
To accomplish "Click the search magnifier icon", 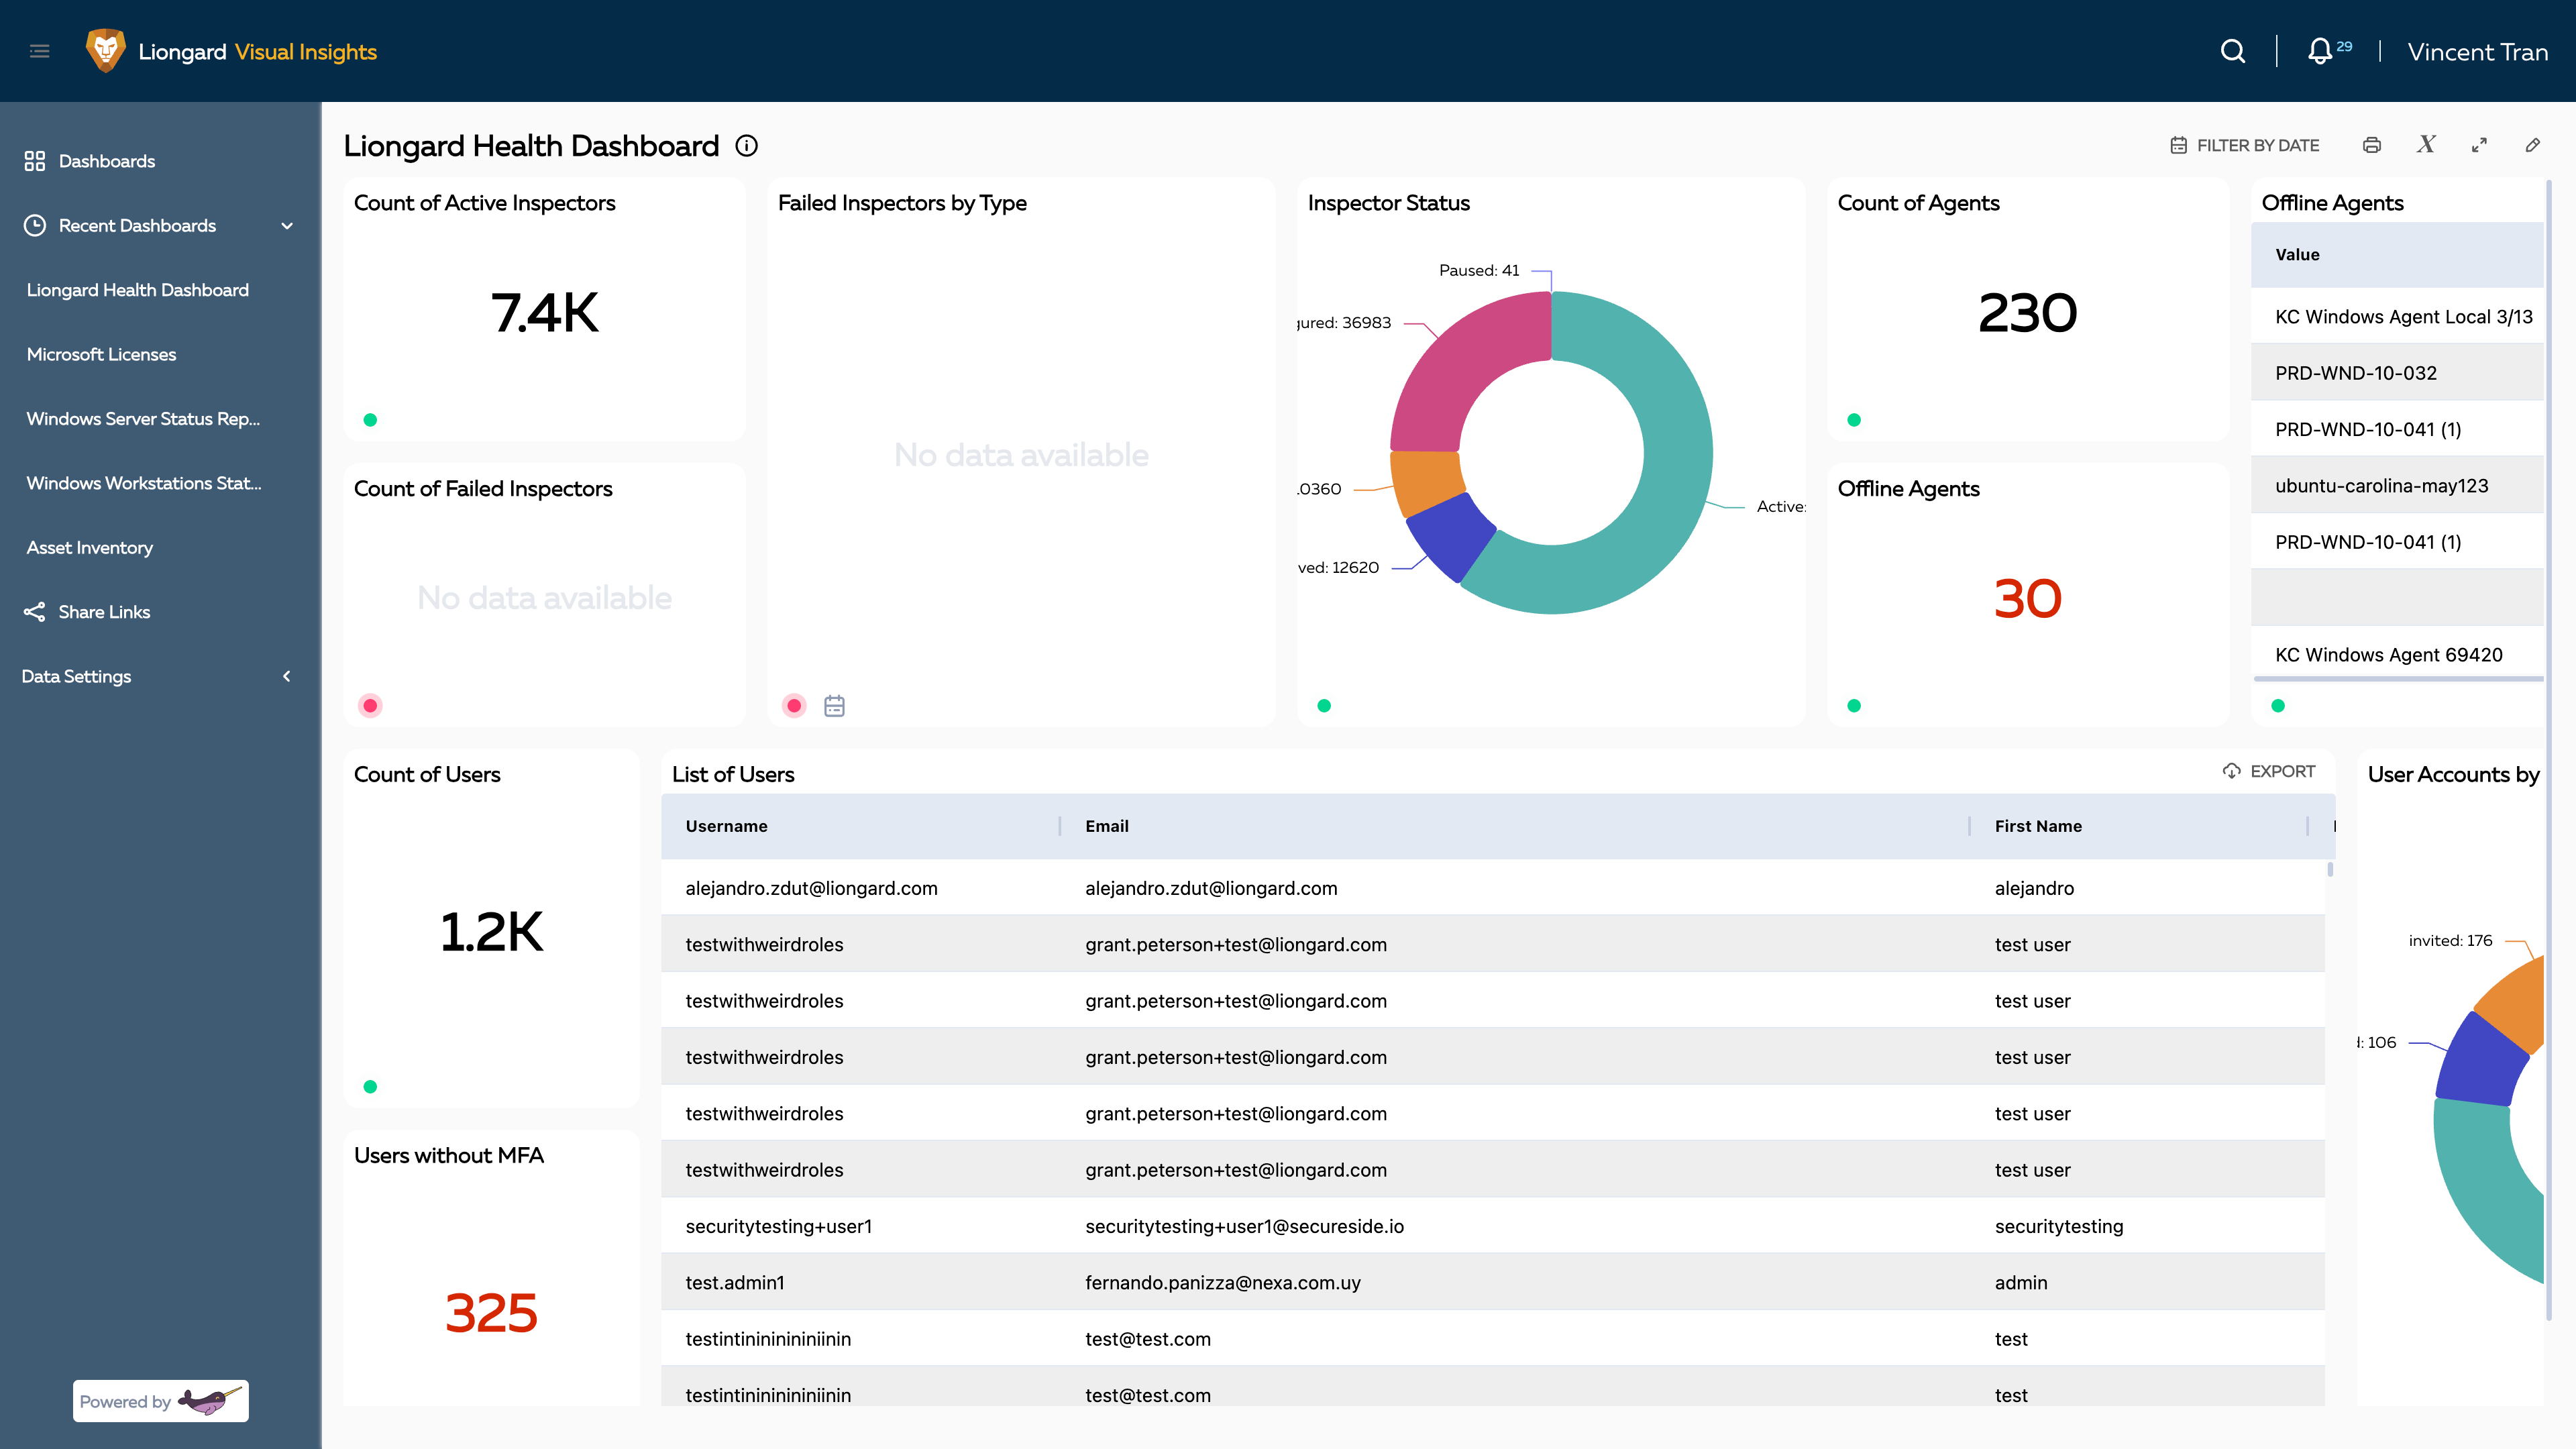I will [2232, 51].
